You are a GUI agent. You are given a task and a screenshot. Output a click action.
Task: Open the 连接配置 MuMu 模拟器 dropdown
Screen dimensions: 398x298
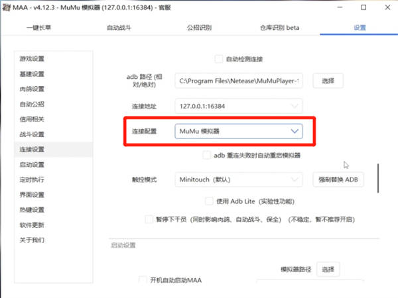[x=239, y=131]
